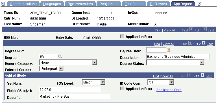This screenshot has width=218, height=105.
Task: Switch to the Languages tab
Action: [x=52, y=4]
